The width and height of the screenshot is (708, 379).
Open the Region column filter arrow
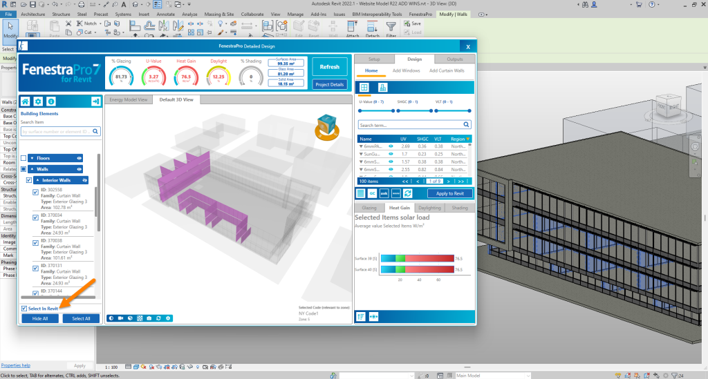point(468,139)
